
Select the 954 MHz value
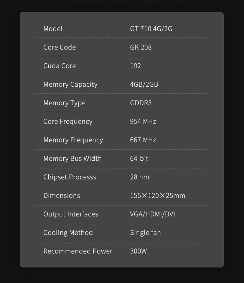coord(143,122)
